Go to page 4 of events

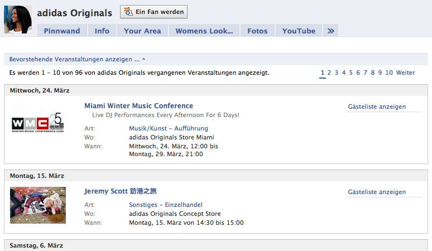pos(344,73)
